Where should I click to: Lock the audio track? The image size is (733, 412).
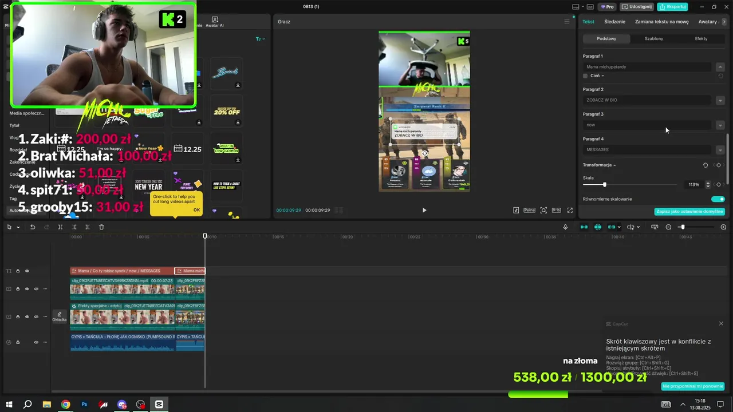click(18, 342)
